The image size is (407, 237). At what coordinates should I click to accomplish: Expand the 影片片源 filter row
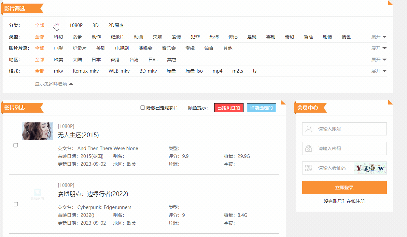point(379,48)
